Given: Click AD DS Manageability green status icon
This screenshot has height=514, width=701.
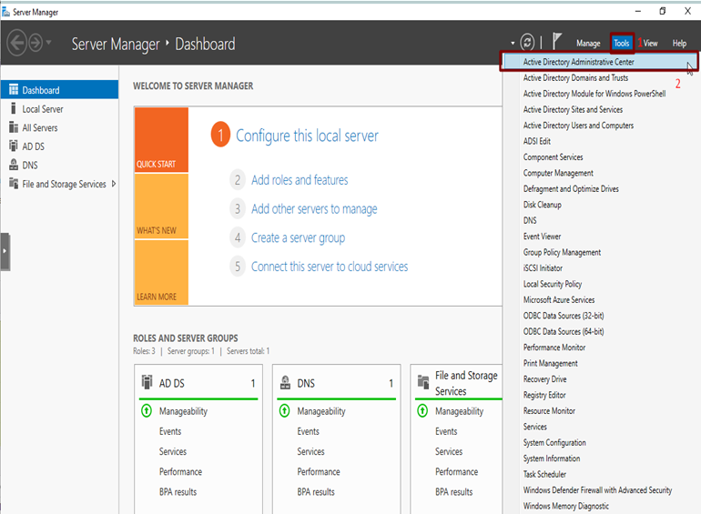Looking at the screenshot, I should tap(147, 410).
